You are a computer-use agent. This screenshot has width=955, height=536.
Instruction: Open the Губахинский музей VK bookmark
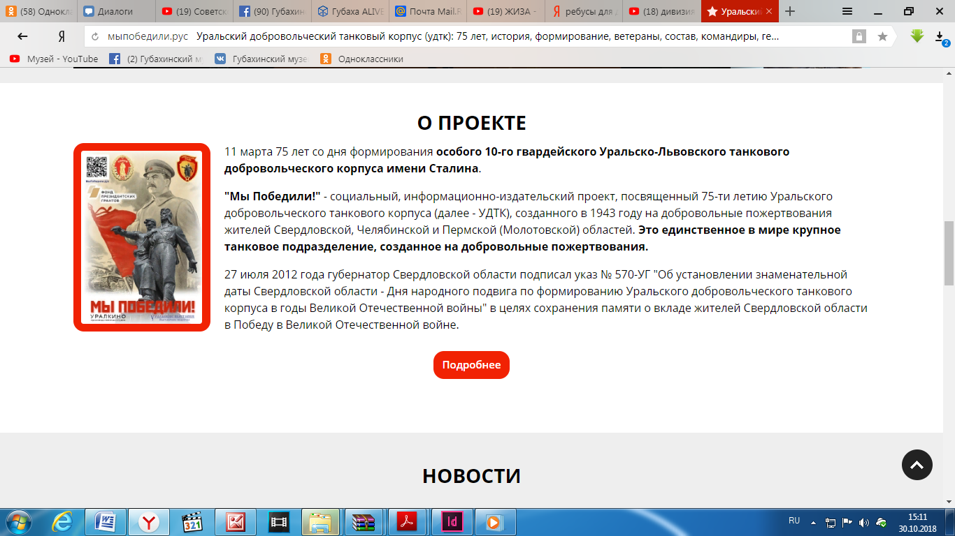[261, 59]
